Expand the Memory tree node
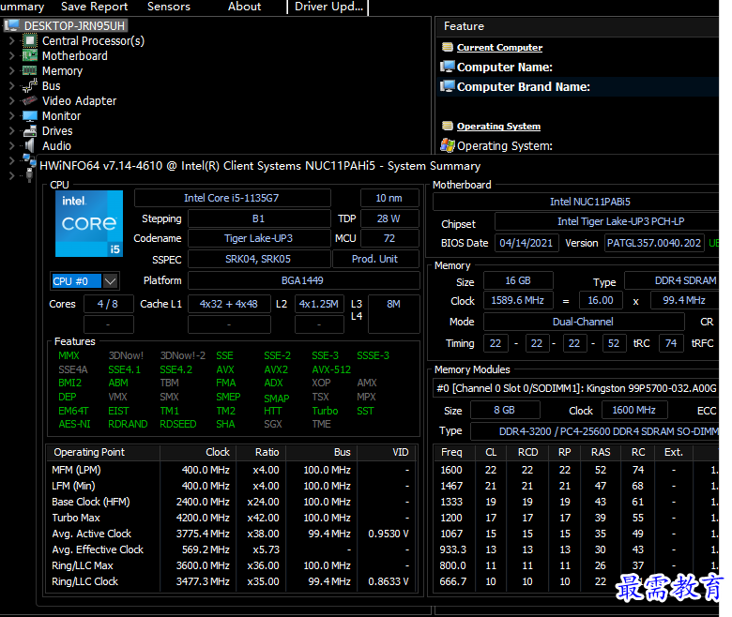 pos(11,71)
